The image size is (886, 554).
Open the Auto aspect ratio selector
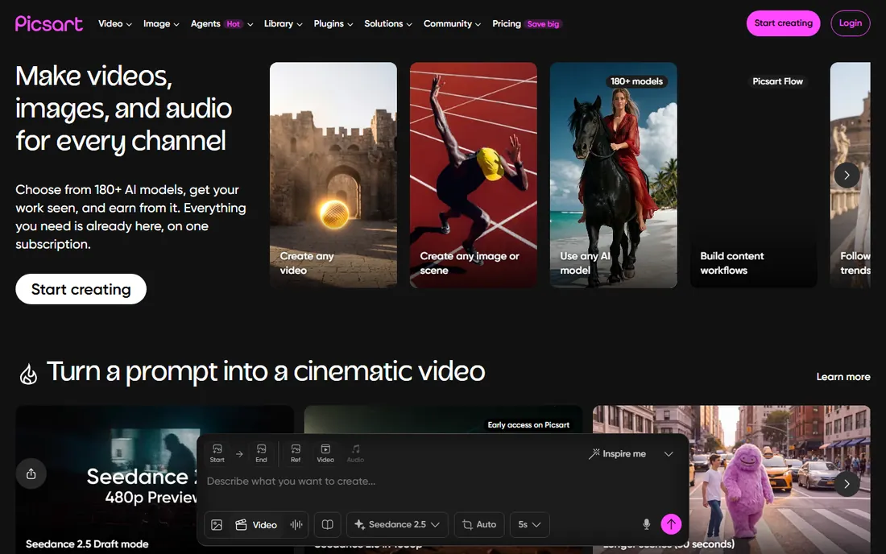click(x=479, y=525)
